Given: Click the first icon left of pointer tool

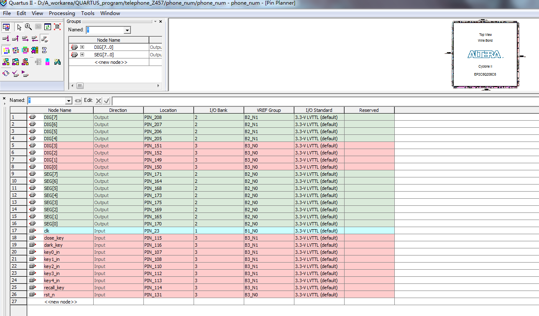Looking at the screenshot, I should click(6, 27).
